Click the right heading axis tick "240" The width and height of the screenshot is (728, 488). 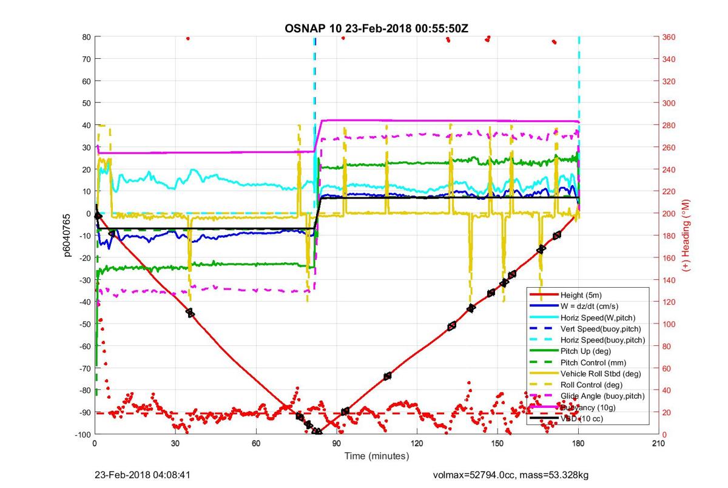[668, 169]
